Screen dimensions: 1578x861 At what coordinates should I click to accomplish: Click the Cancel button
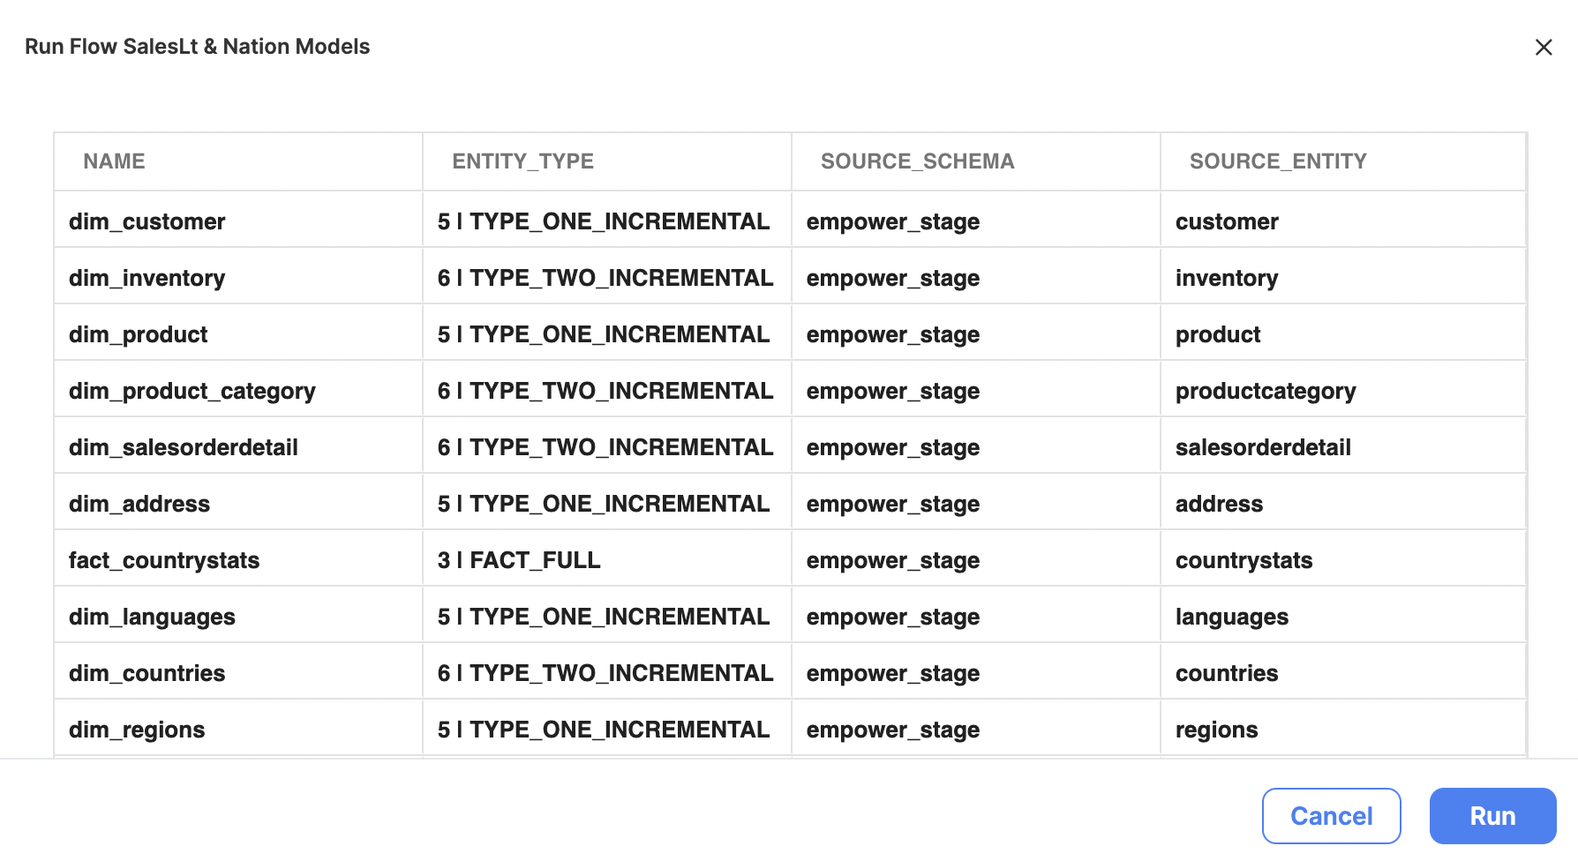coord(1331,816)
